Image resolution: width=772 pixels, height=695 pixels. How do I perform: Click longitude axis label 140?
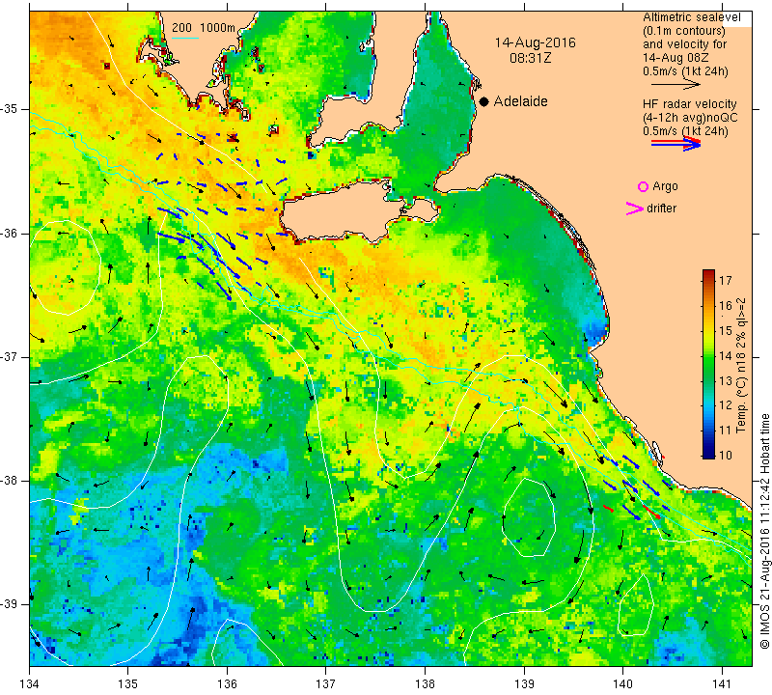tap(622, 684)
